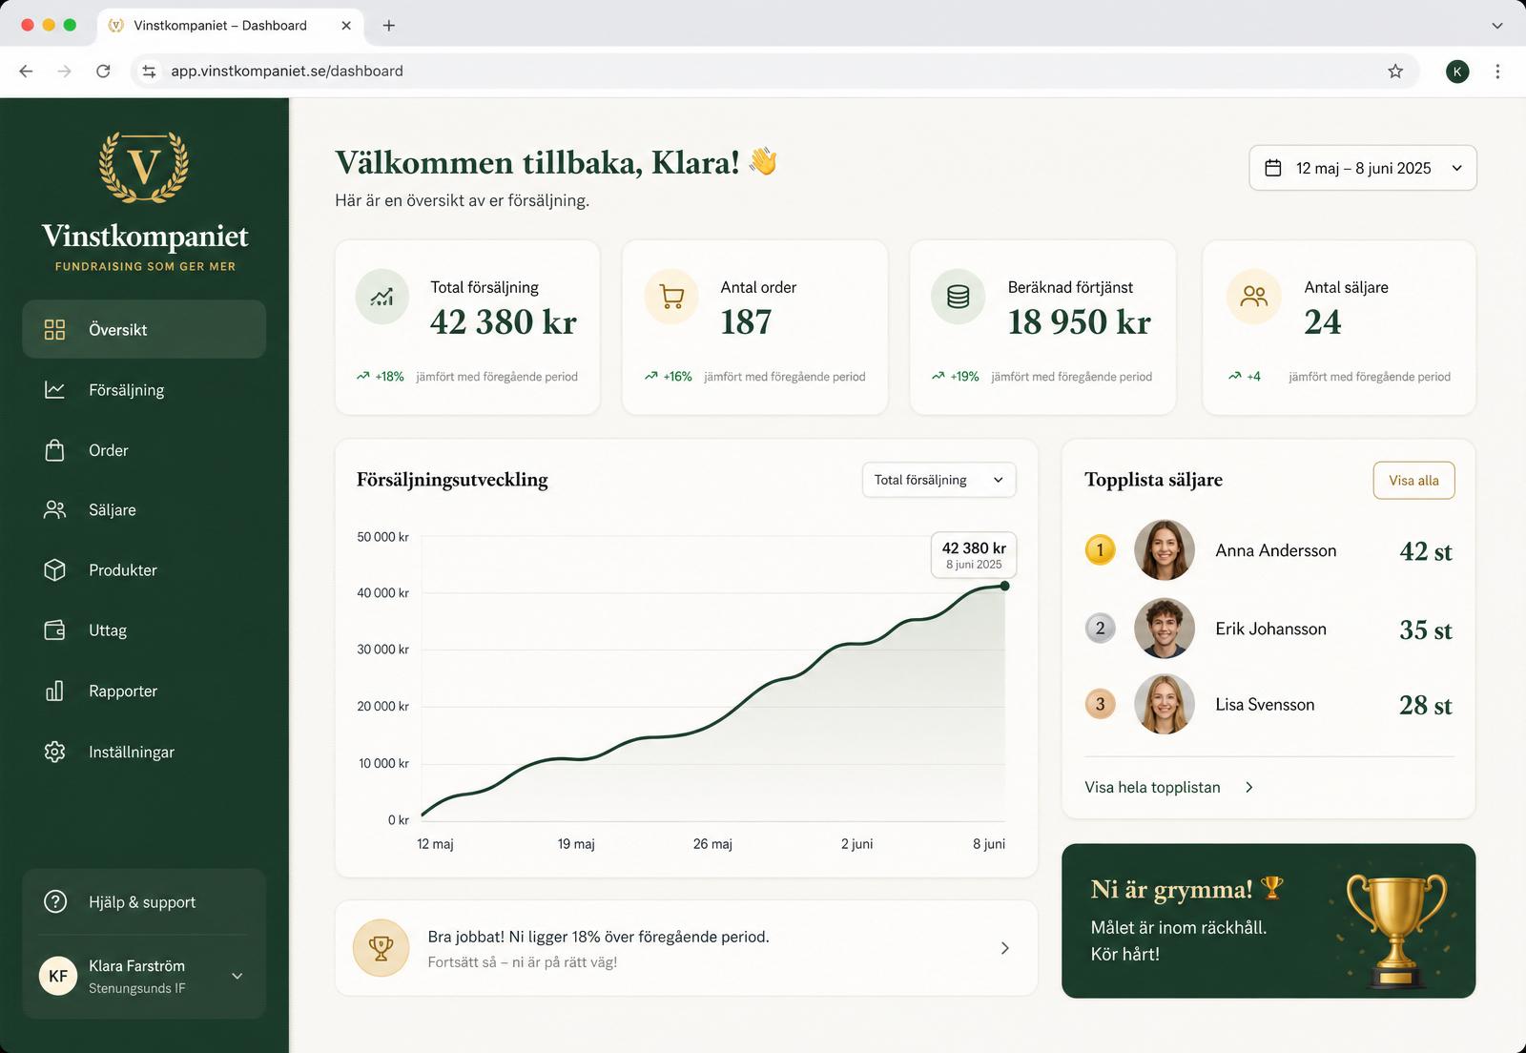Expand the Klara Farström account menu

(x=237, y=976)
